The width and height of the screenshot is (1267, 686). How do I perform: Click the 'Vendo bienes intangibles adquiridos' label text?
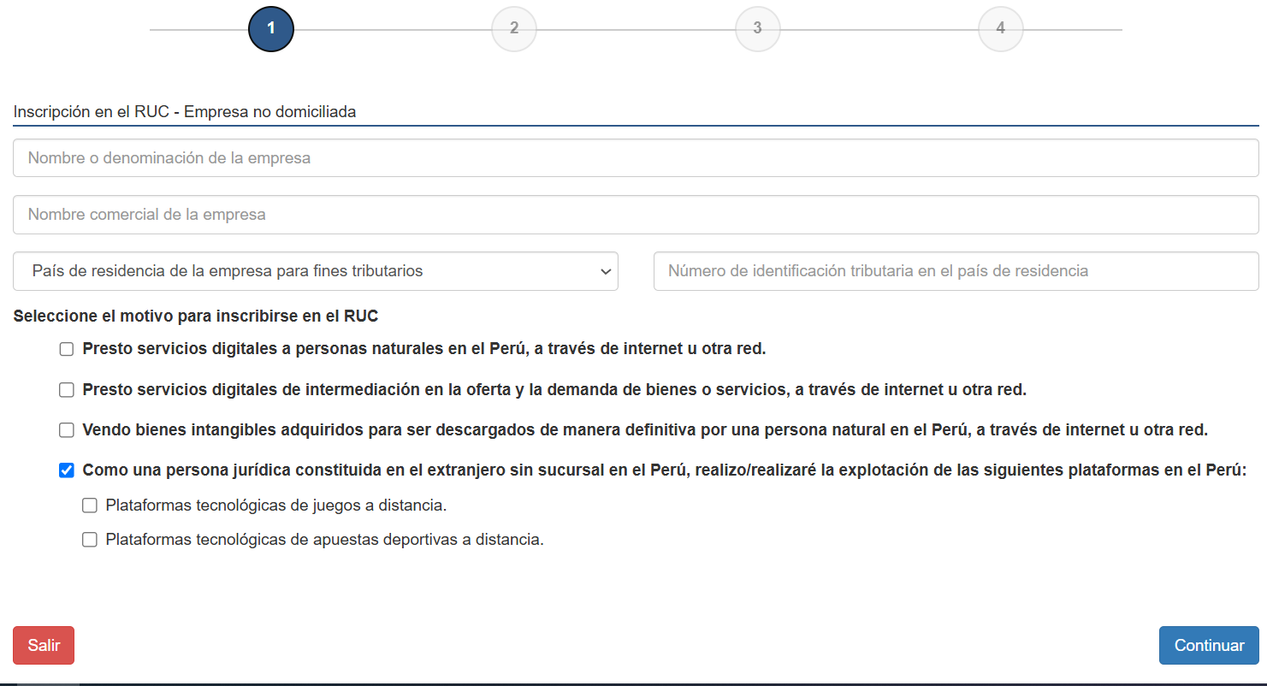click(644, 430)
